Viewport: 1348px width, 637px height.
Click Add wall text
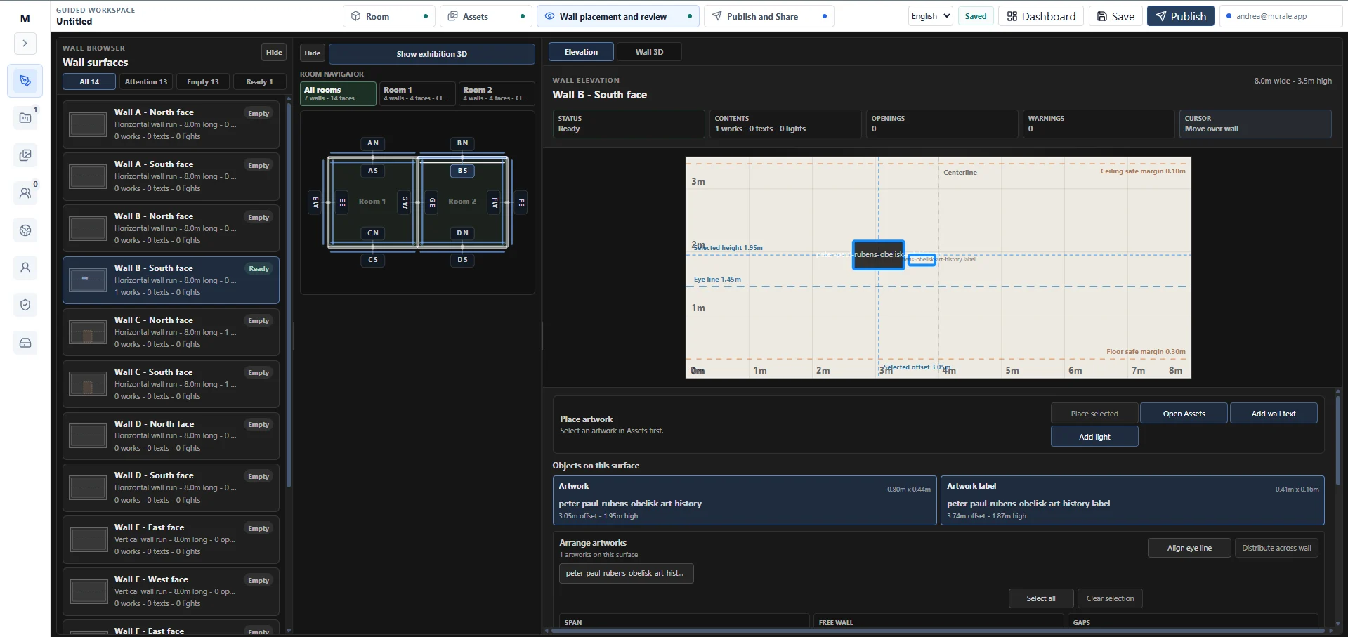tap(1273, 414)
